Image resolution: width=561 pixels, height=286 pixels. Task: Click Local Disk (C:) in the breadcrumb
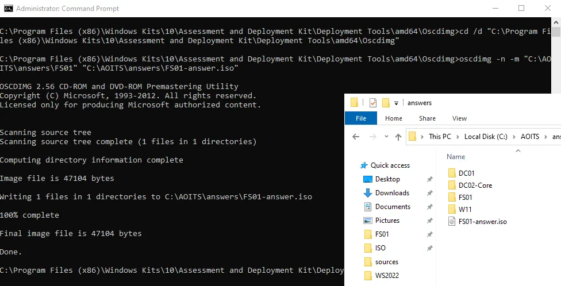pyautogui.click(x=486, y=137)
